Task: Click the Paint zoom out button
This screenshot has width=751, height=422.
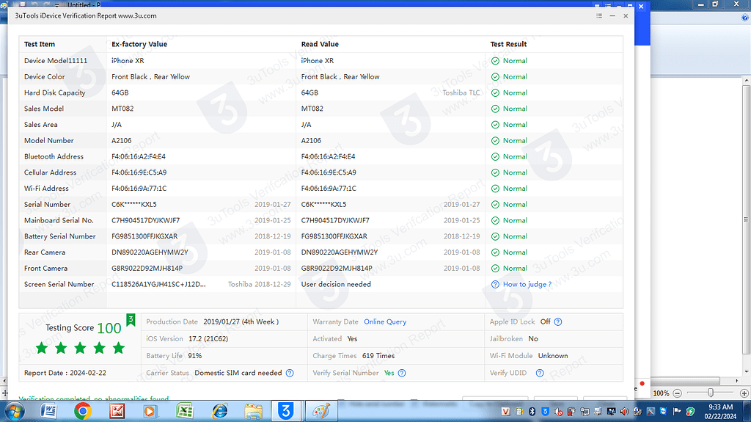Action: pos(677,393)
